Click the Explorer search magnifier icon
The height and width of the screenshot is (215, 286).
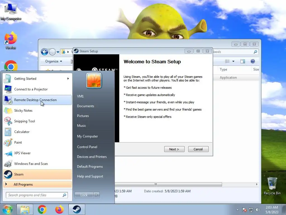[x=255, y=52]
